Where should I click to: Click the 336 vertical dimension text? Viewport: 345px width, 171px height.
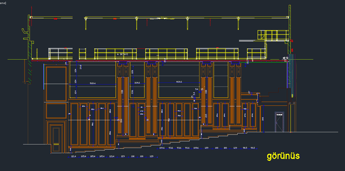132,93
